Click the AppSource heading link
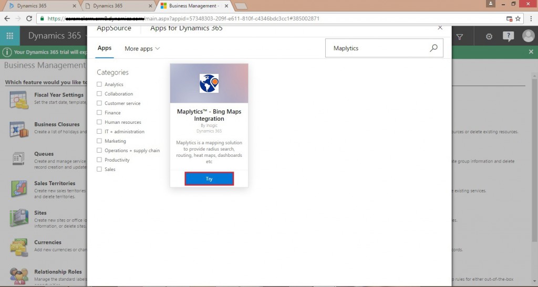538x287 pixels. [x=114, y=28]
